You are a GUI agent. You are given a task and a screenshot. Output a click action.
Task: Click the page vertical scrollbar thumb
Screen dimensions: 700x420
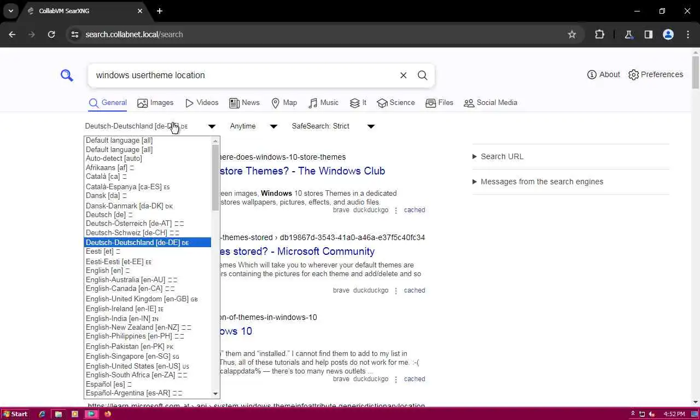[695, 72]
